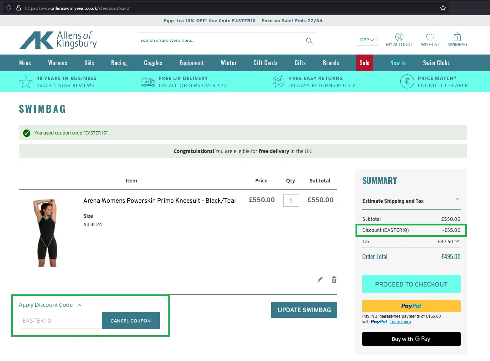
Task: Bookmark page with the star icon
Action: 443,8
